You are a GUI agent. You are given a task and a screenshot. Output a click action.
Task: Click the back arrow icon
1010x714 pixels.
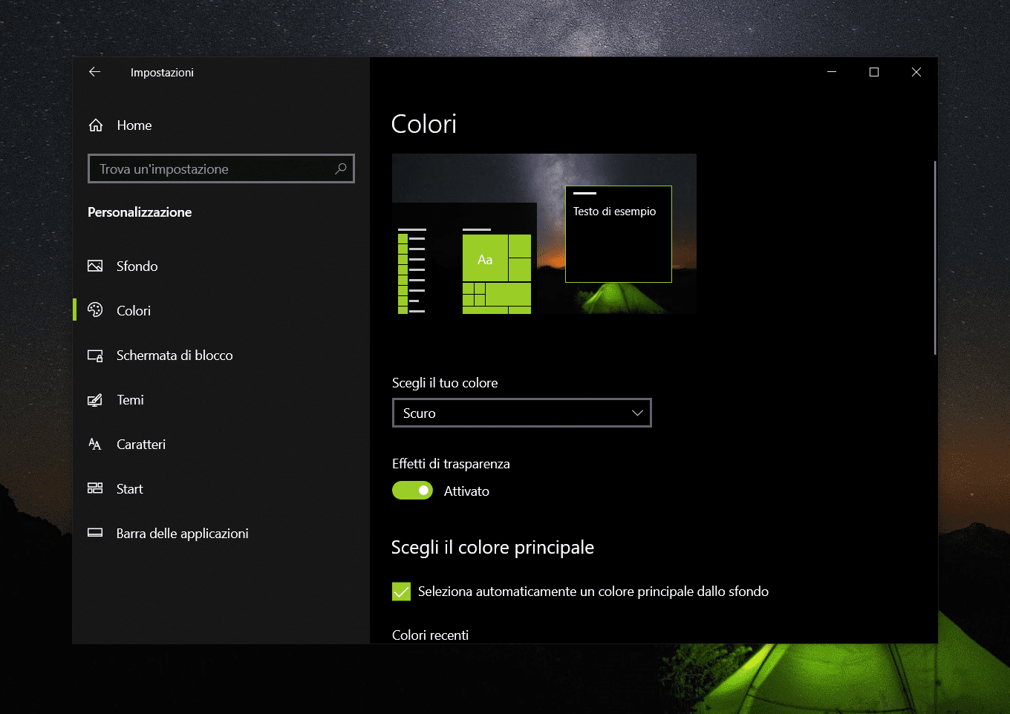point(94,72)
